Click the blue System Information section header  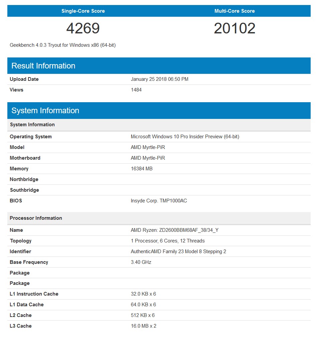(x=159, y=111)
